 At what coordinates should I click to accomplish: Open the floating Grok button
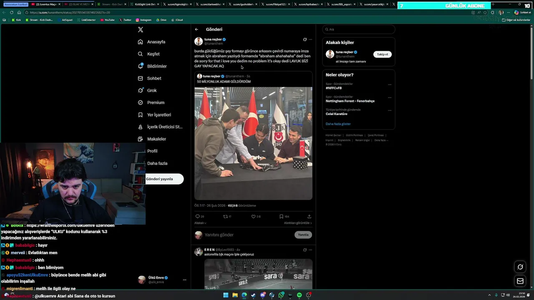520,267
